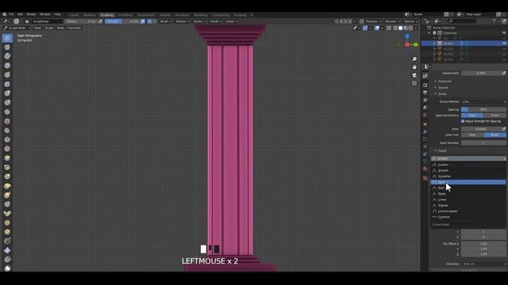Viewport: 508px width, 285px height.
Task: Toggle Adjust Strength for Spacing checkbox
Action: [x=463, y=121]
